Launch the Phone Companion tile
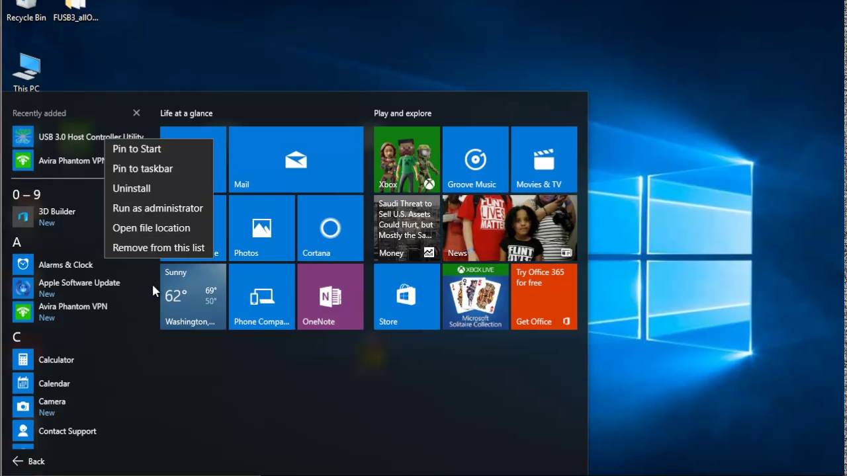The width and height of the screenshot is (847, 476). (261, 297)
